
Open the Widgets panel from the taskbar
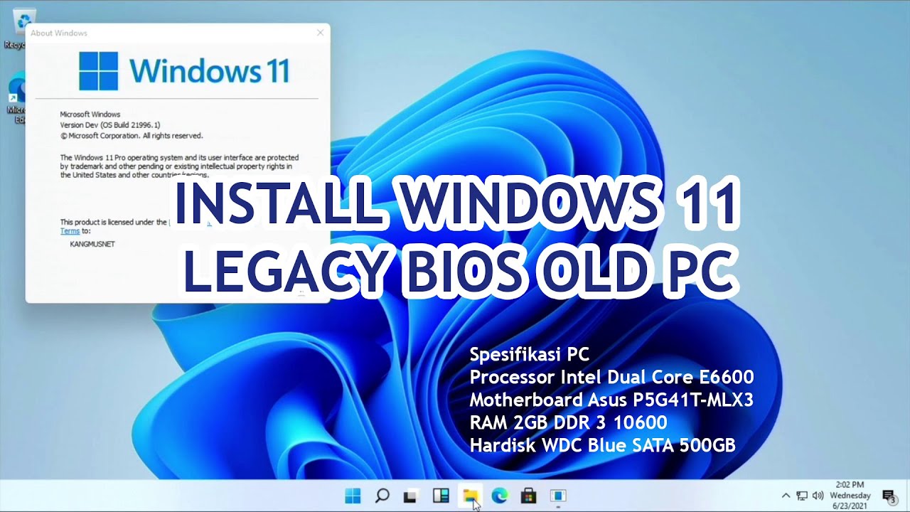pos(441,496)
